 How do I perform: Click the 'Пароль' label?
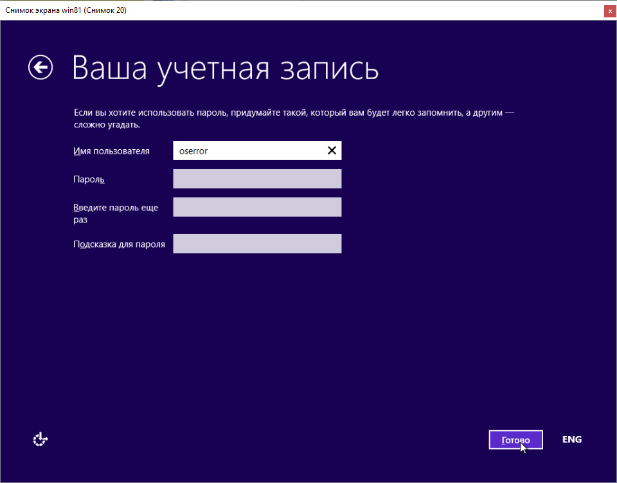89,179
